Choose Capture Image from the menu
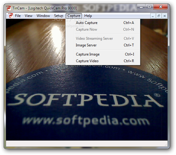 coord(103,54)
